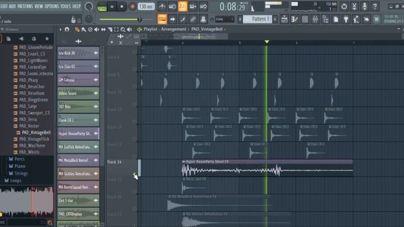This screenshot has width=404, height=227.
Task: Pause playback with the pause button
Action: click(x=112, y=7)
